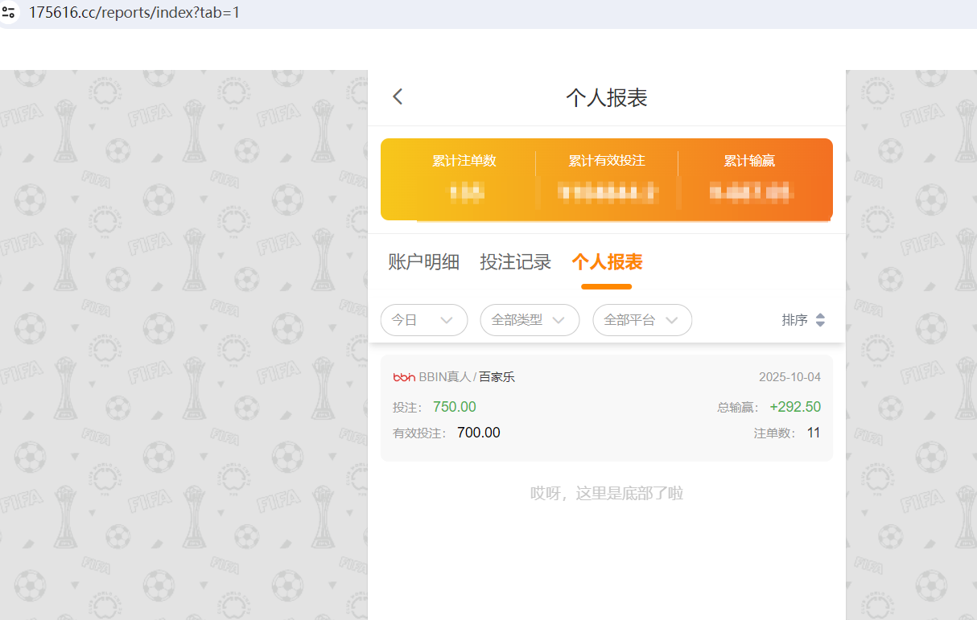Open the 全部类型 type dropdown

529,319
